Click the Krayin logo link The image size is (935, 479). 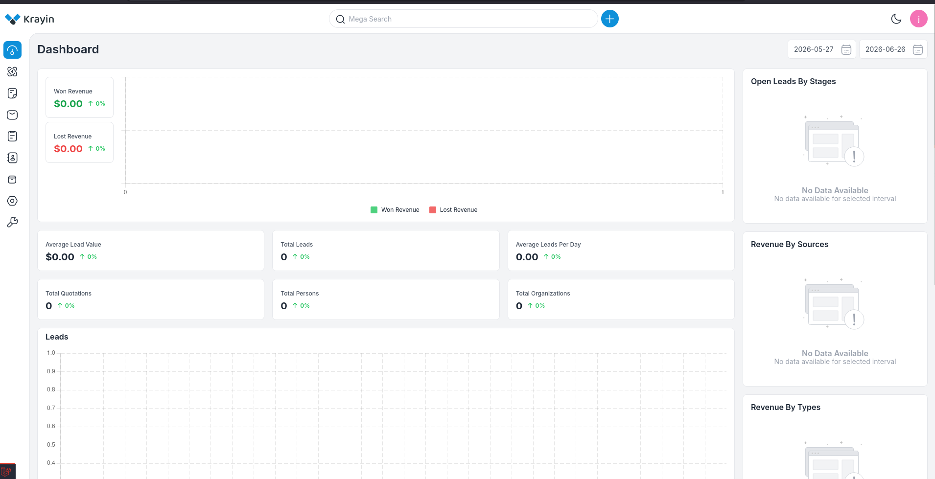pyautogui.click(x=29, y=19)
